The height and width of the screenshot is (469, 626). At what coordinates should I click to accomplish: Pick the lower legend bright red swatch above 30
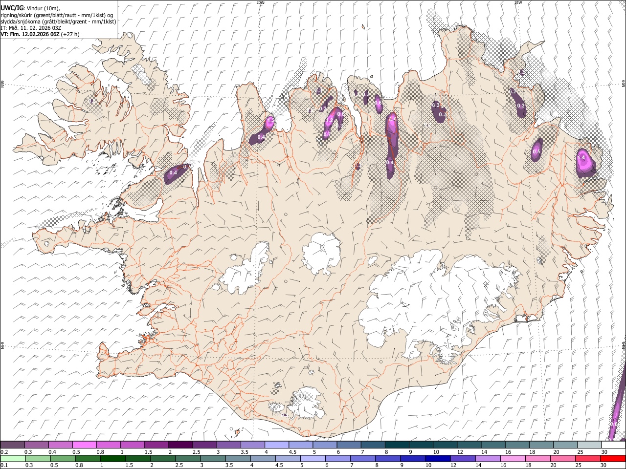[613, 458]
